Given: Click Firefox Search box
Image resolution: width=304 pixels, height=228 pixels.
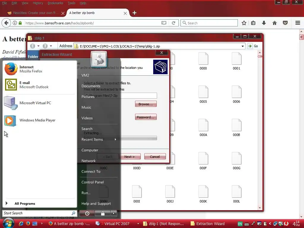Looking at the screenshot, I should click(209, 23).
